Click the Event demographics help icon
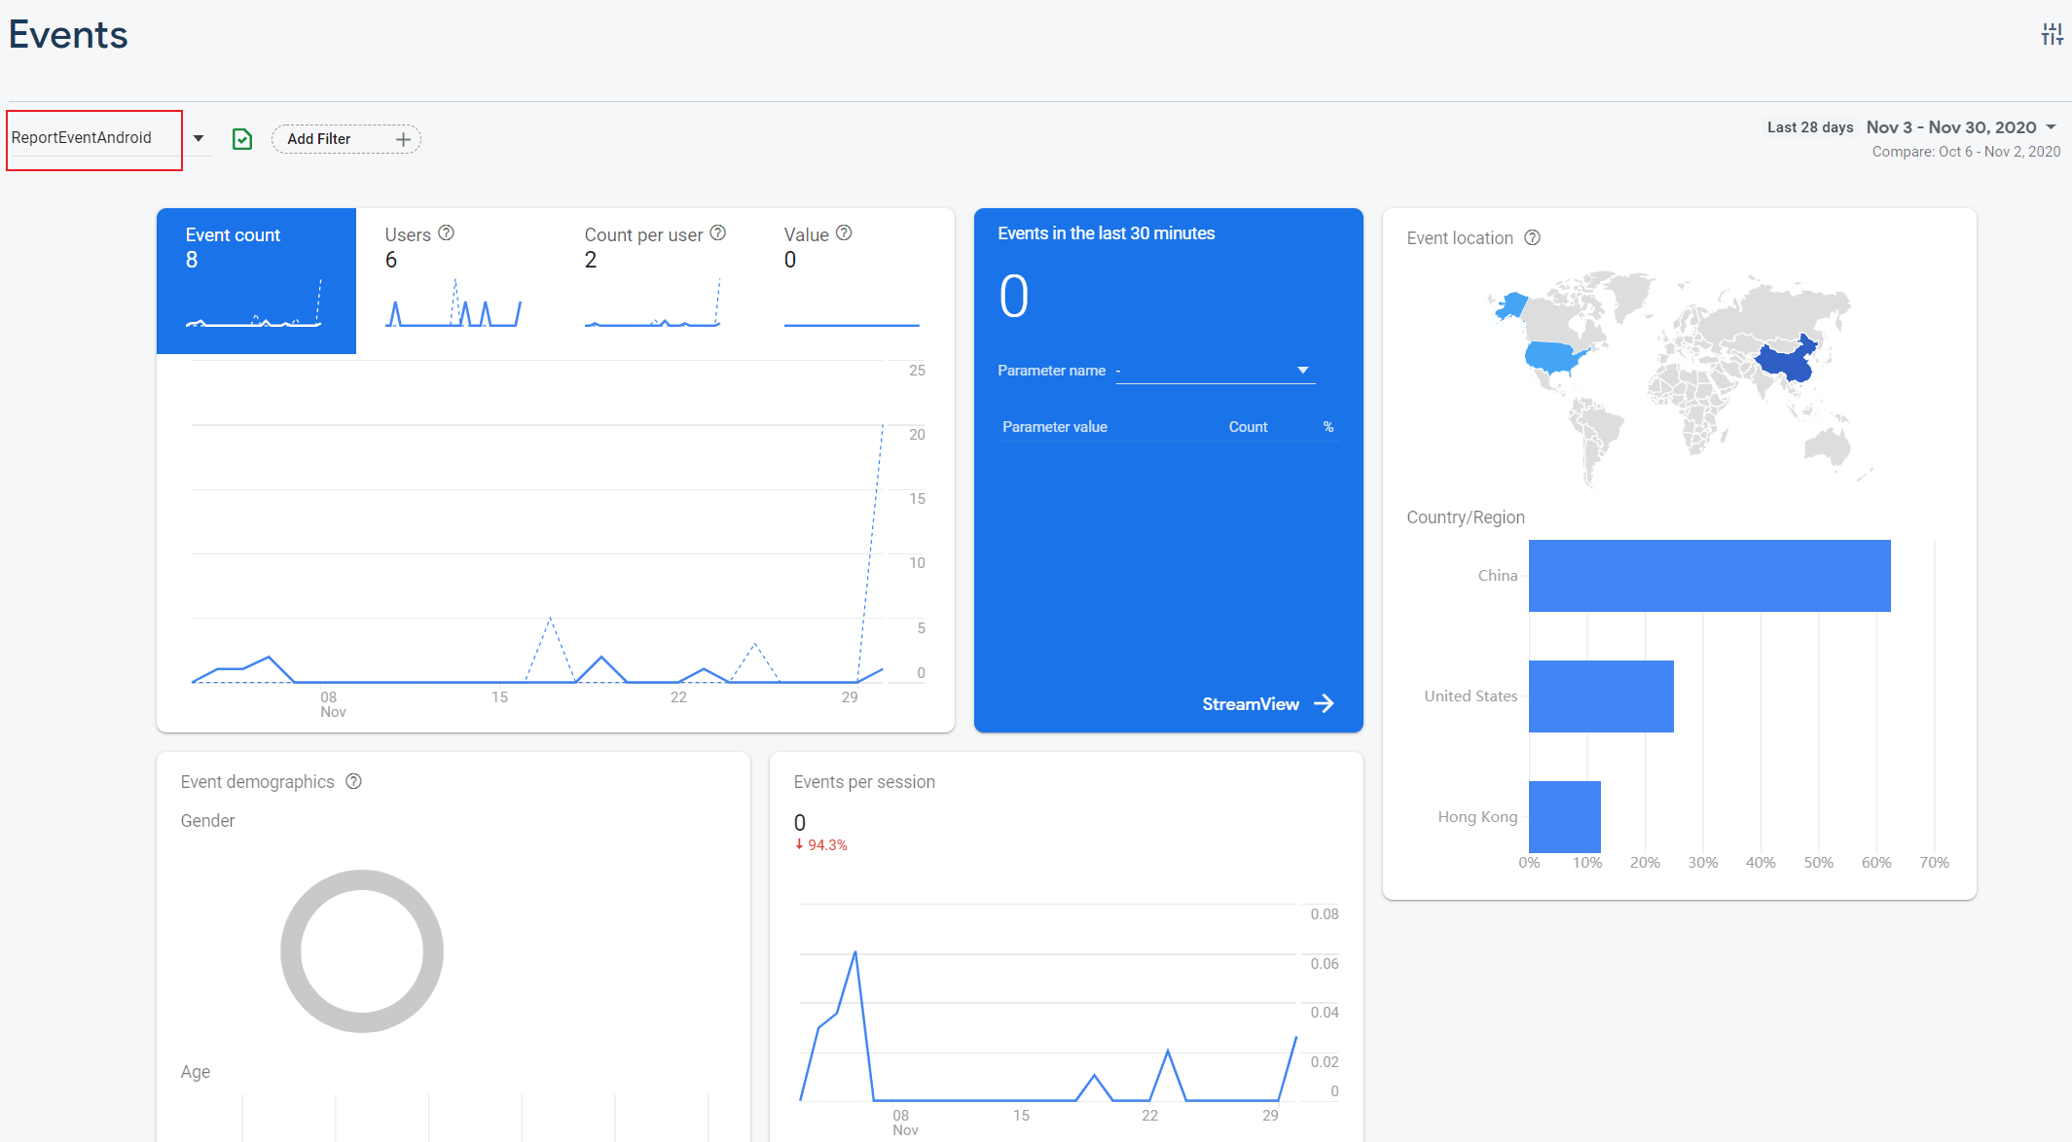Image resolution: width=2072 pixels, height=1142 pixels. pyautogui.click(x=354, y=782)
